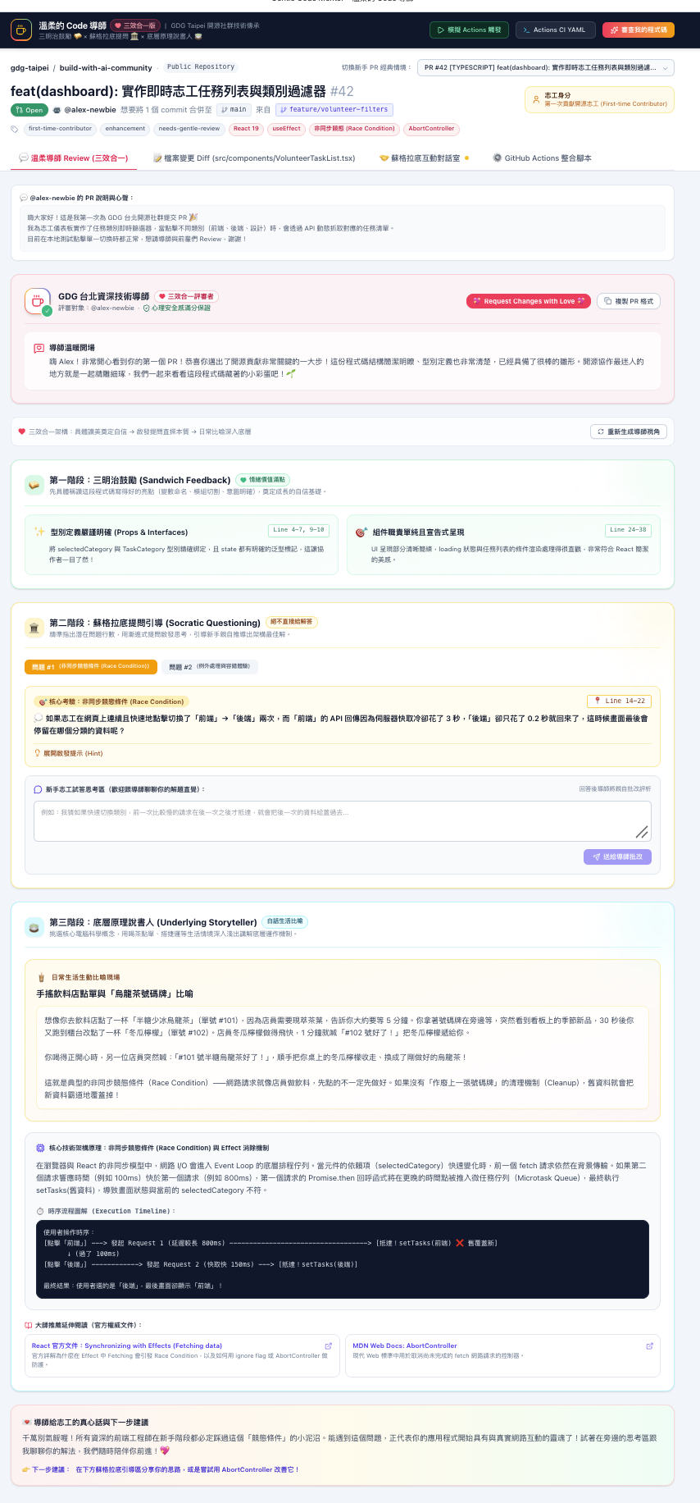The image size is (700, 1503).
Task: Click the temple icon for stage two
Action: coord(34,628)
